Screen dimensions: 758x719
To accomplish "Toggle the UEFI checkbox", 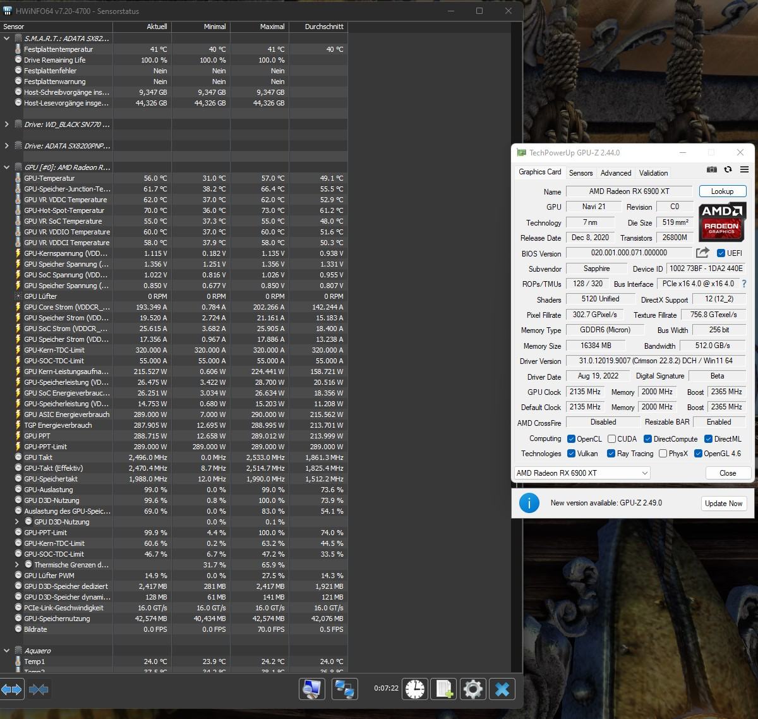I will tap(721, 253).
